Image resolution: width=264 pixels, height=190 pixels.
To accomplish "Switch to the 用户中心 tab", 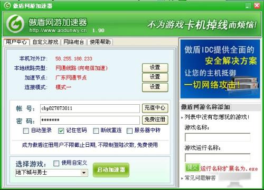I will [16, 42].
